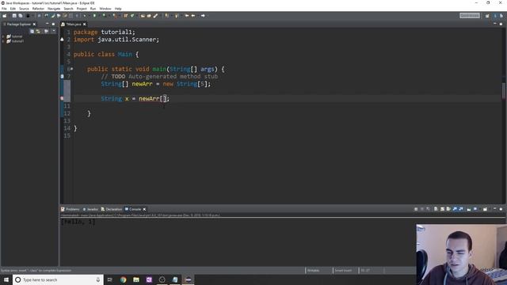Close the Console tab
This screenshot has height=285, width=507.
(144, 209)
